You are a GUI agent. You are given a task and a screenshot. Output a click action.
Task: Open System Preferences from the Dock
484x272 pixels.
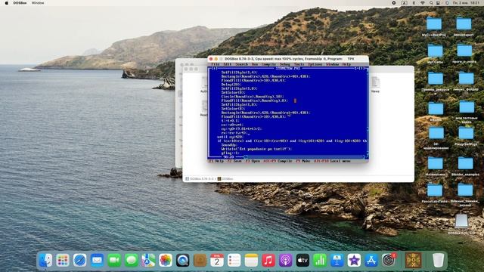(x=388, y=261)
